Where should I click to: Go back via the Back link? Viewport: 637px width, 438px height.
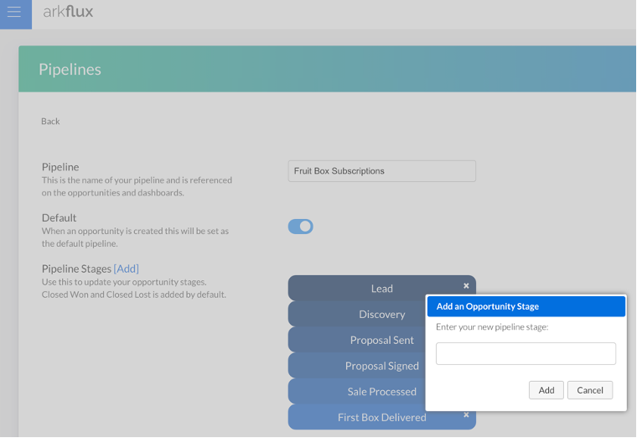coord(50,122)
